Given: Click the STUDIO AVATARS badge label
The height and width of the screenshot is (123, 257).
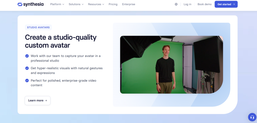Looking at the screenshot, I should click(38, 28).
